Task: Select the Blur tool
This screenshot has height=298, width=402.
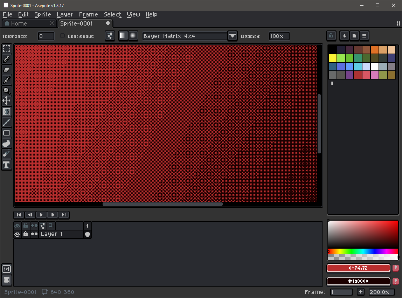Action: tap(6, 154)
